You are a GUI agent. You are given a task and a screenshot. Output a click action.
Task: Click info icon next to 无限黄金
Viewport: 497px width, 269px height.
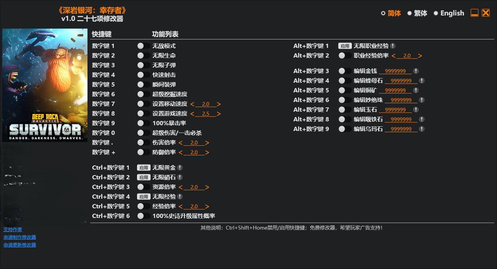180,168
